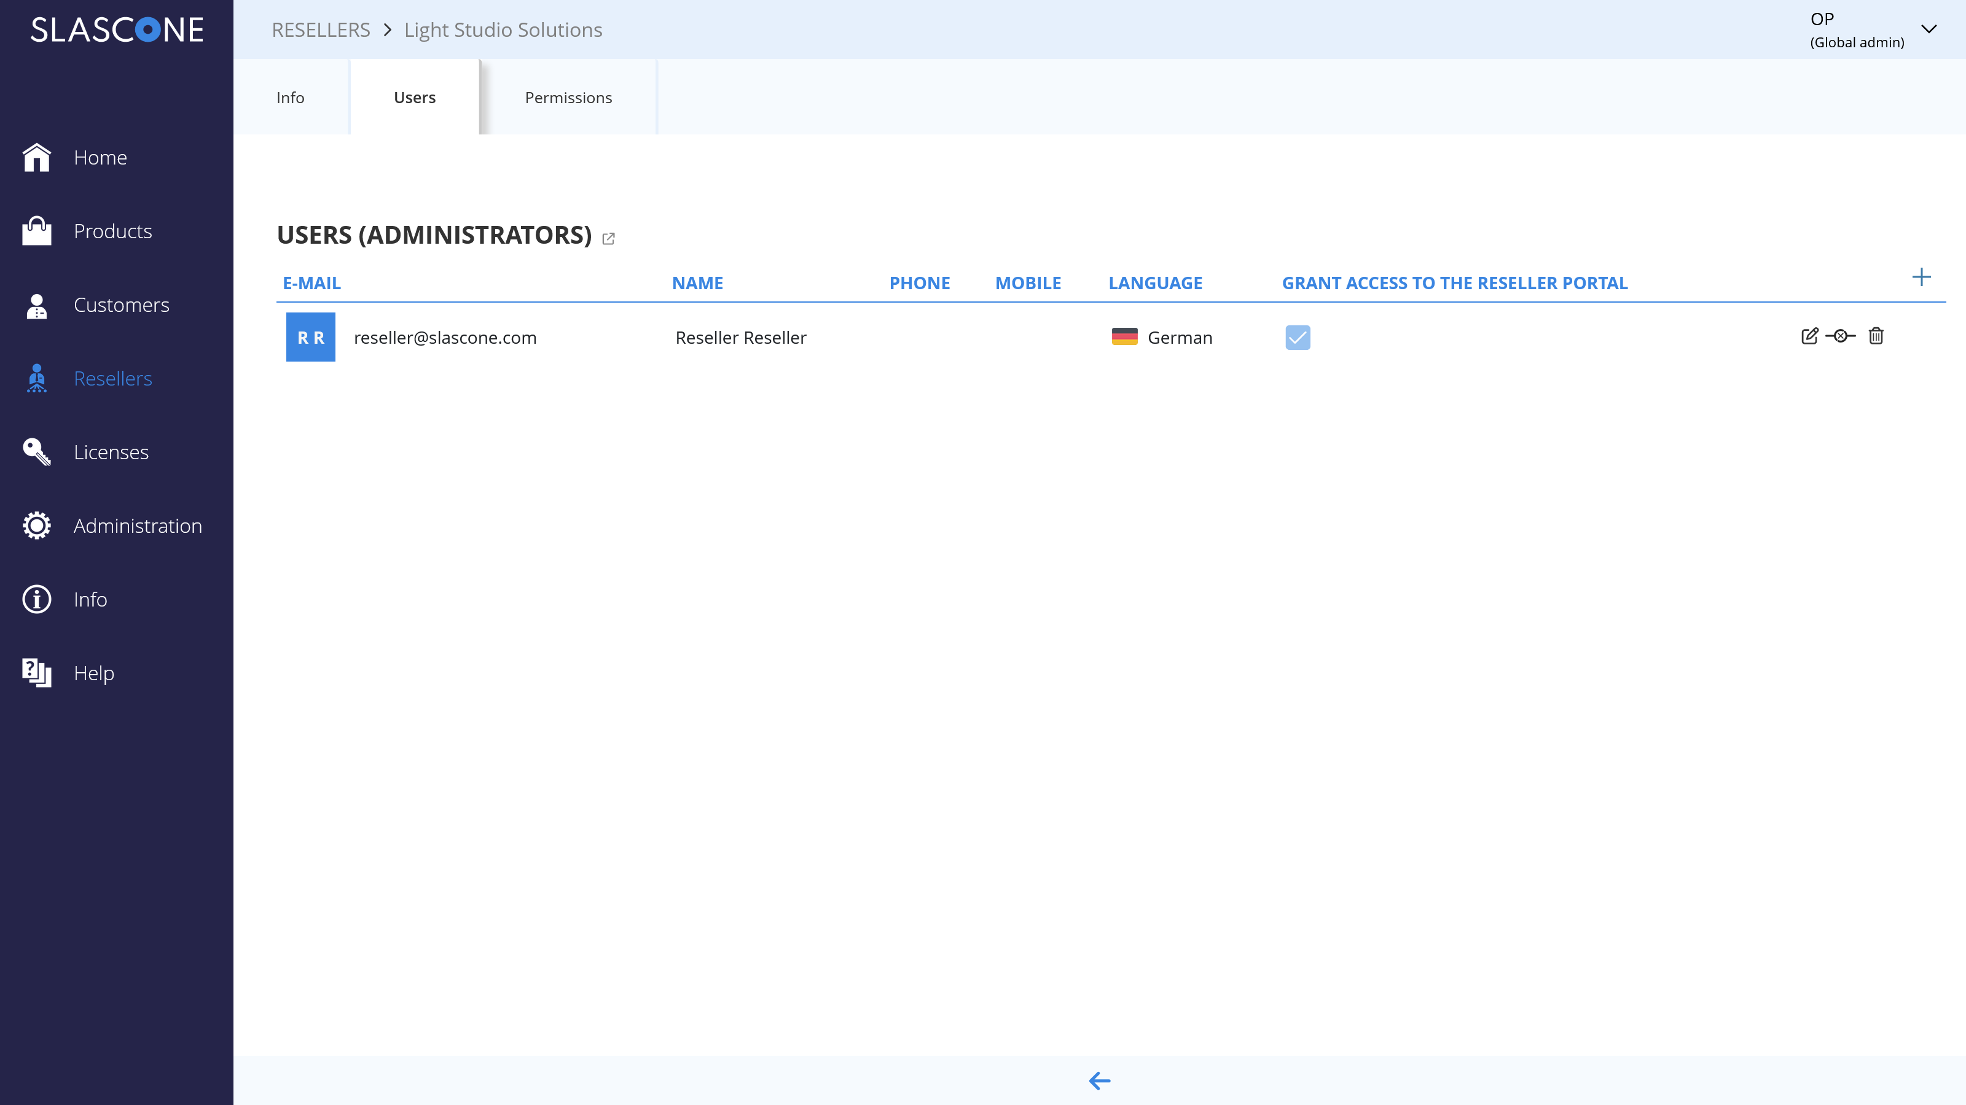Click the Resellers sidebar icon
The image size is (1966, 1105).
point(37,378)
